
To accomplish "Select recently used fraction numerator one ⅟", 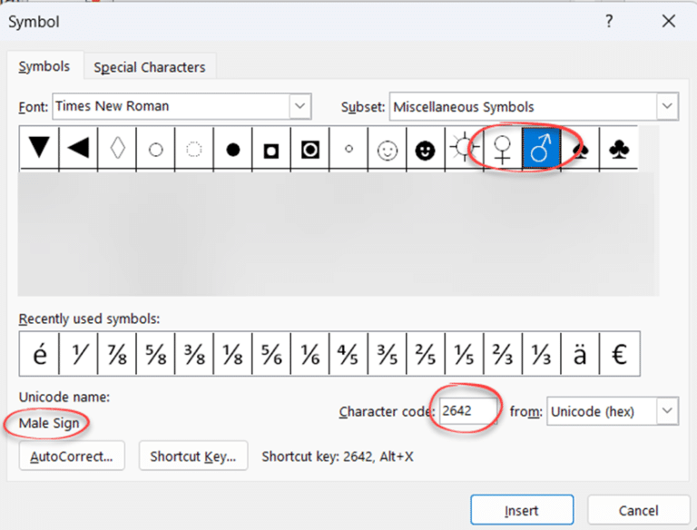I will (78, 354).
